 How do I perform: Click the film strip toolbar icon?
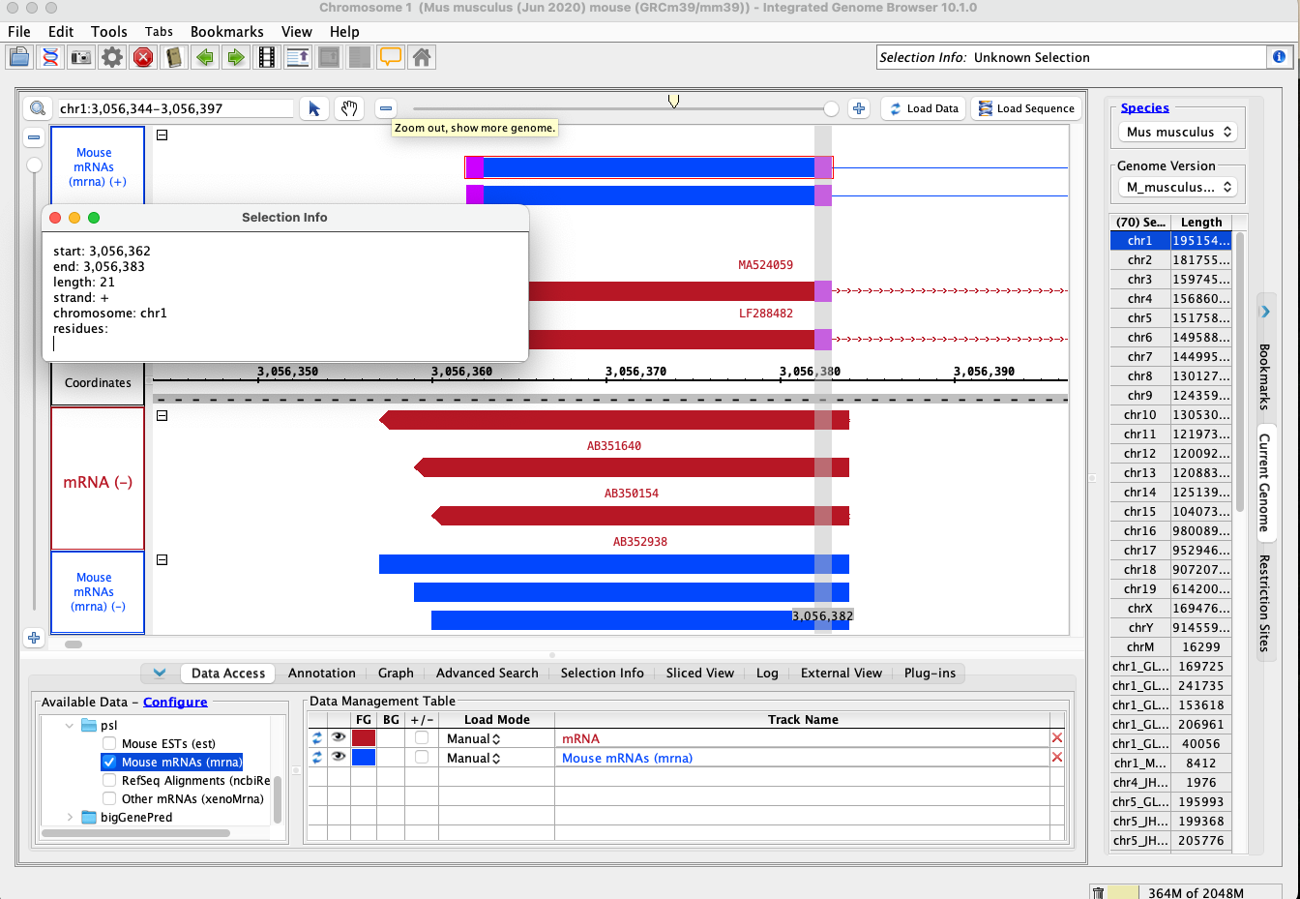tap(267, 57)
